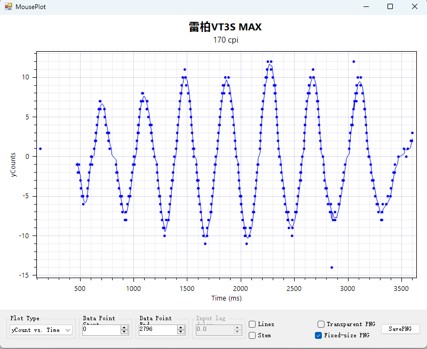This screenshot has height=349, width=427.
Task: Click the Data Point Start input field
Action: point(101,330)
